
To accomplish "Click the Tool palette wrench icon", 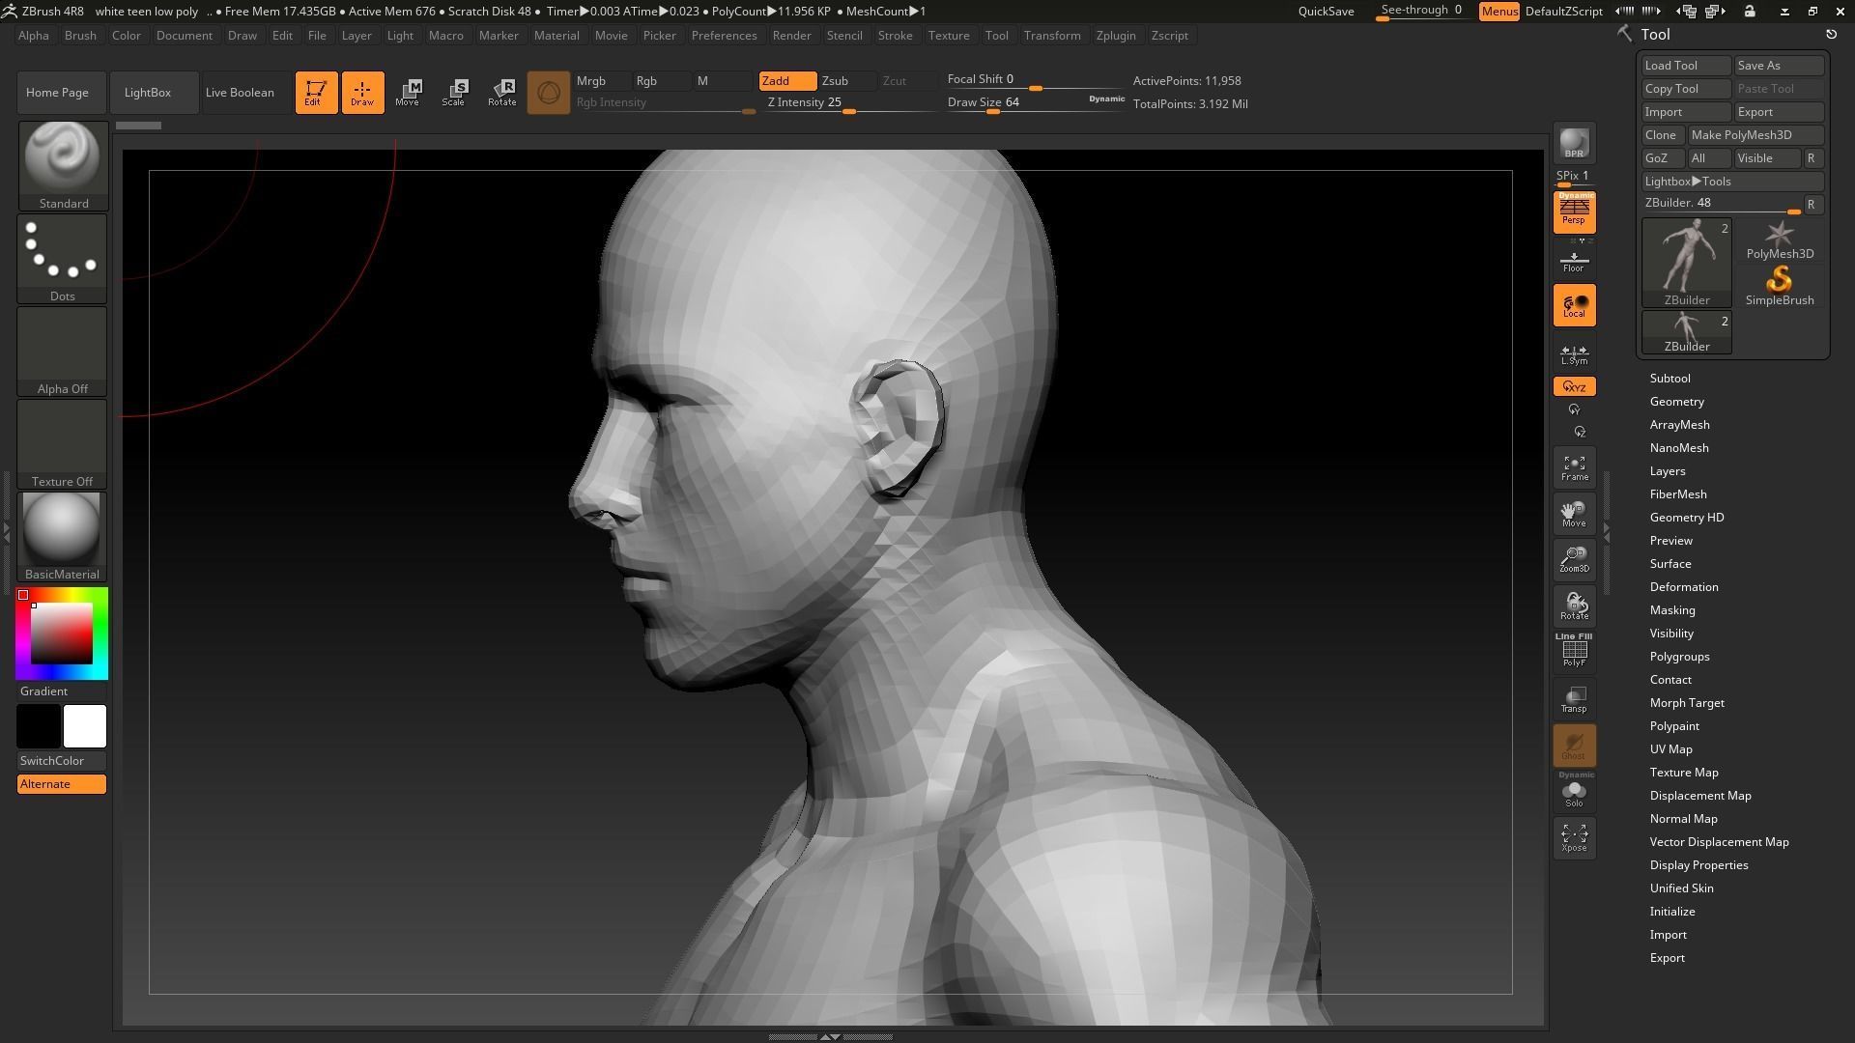I will (x=1625, y=34).
